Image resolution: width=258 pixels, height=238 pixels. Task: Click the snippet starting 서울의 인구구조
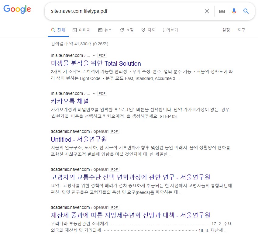tap(140, 151)
